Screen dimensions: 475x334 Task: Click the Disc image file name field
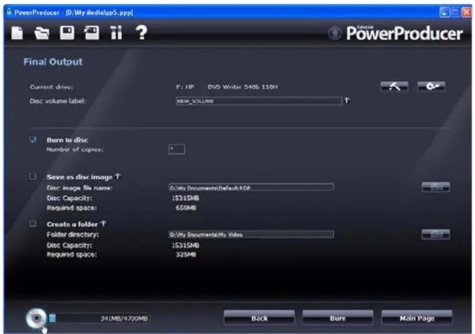click(251, 187)
